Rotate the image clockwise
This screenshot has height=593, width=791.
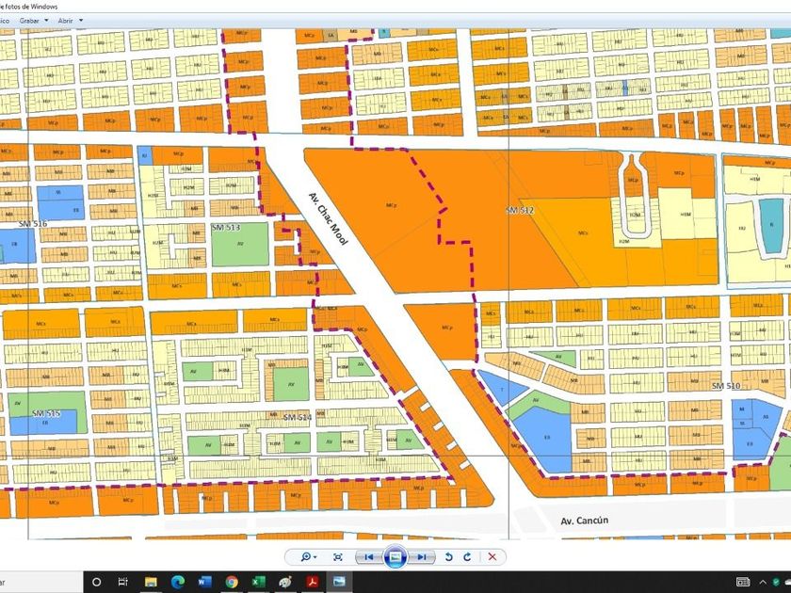(x=467, y=556)
